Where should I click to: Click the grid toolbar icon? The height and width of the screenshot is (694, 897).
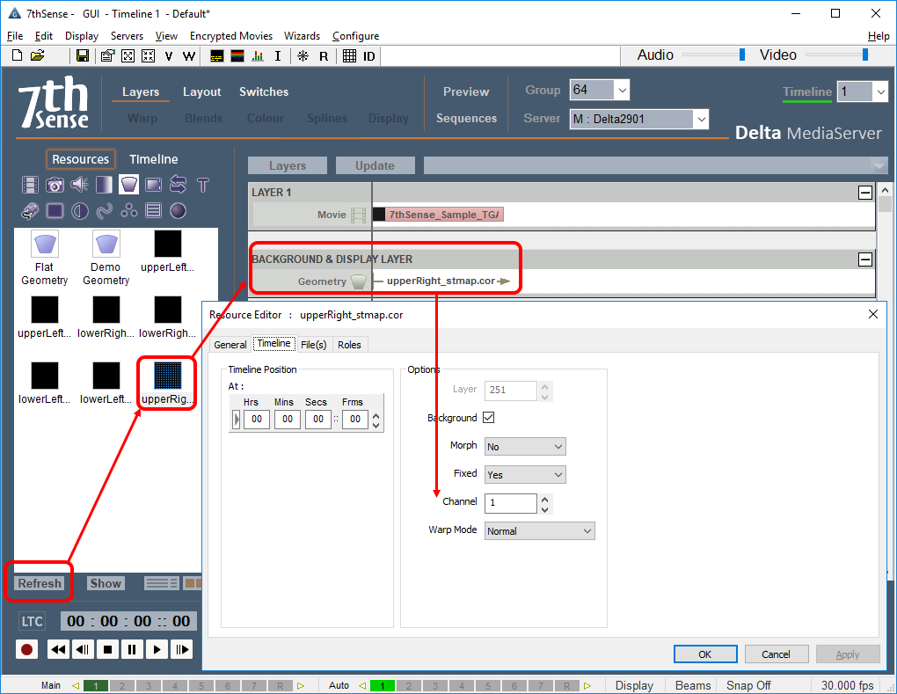[x=349, y=56]
